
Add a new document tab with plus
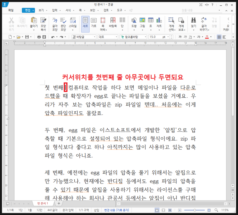(59, 203)
